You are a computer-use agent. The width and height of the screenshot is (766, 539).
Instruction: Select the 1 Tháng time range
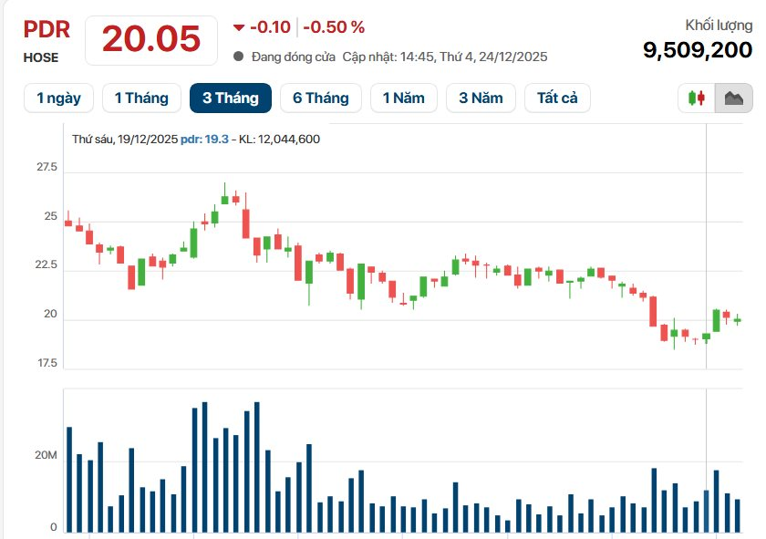coord(141,98)
